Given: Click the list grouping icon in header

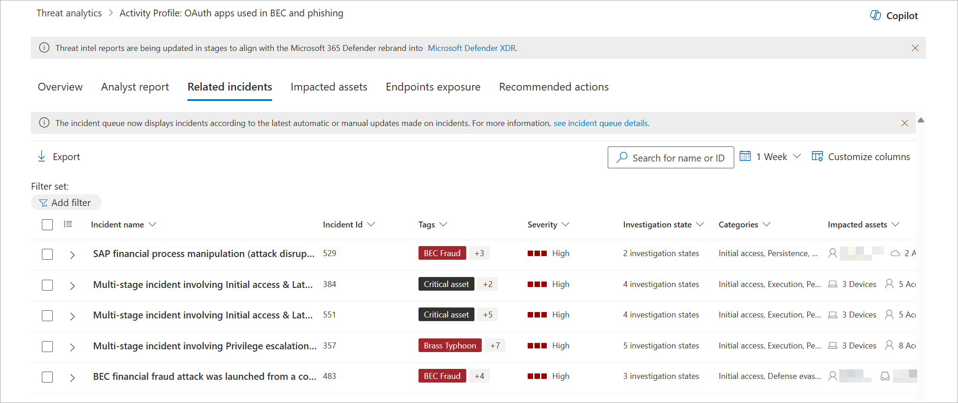Looking at the screenshot, I should point(68,224).
